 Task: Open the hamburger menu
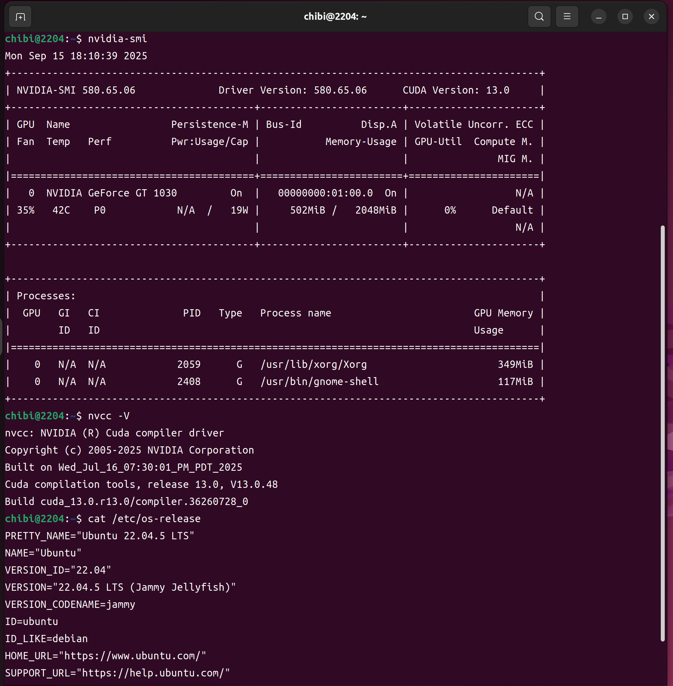click(x=567, y=16)
